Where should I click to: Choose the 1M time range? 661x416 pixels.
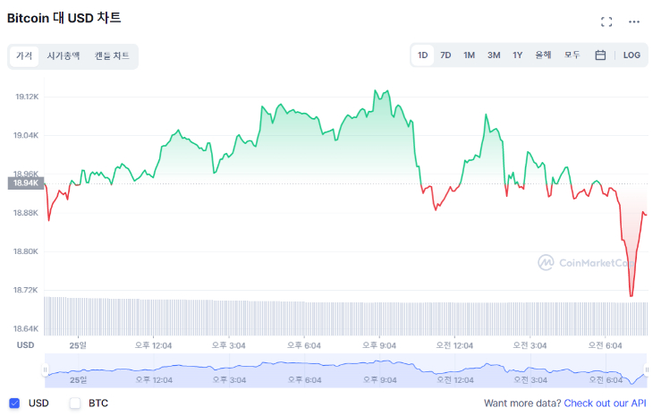click(x=469, y=55)
